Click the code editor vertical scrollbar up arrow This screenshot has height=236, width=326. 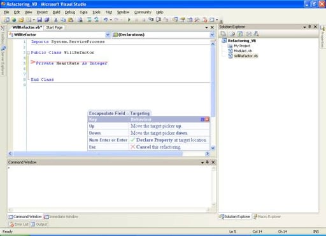pos(213,44)
